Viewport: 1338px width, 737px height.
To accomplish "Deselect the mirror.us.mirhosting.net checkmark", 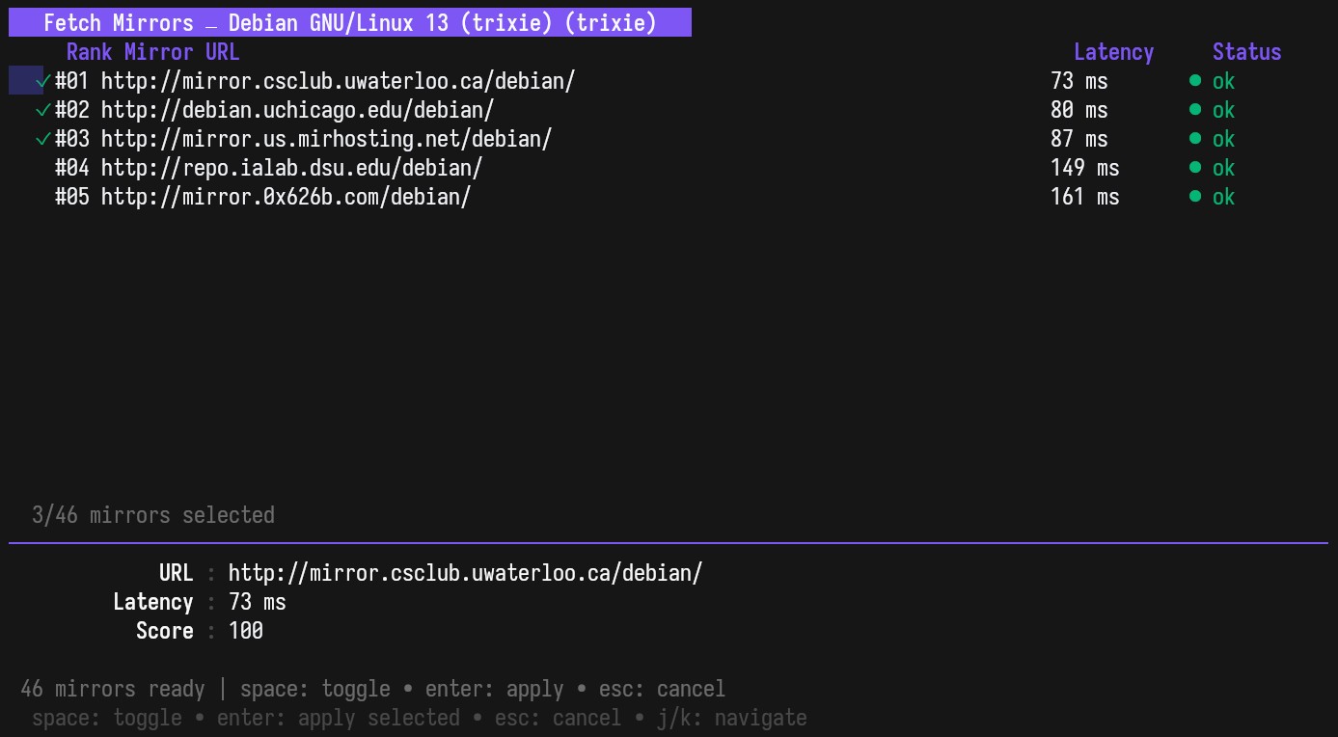I will (42, 140).
